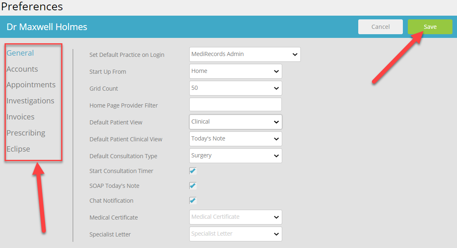Cancel the preference changes

[x=380, y=27]
